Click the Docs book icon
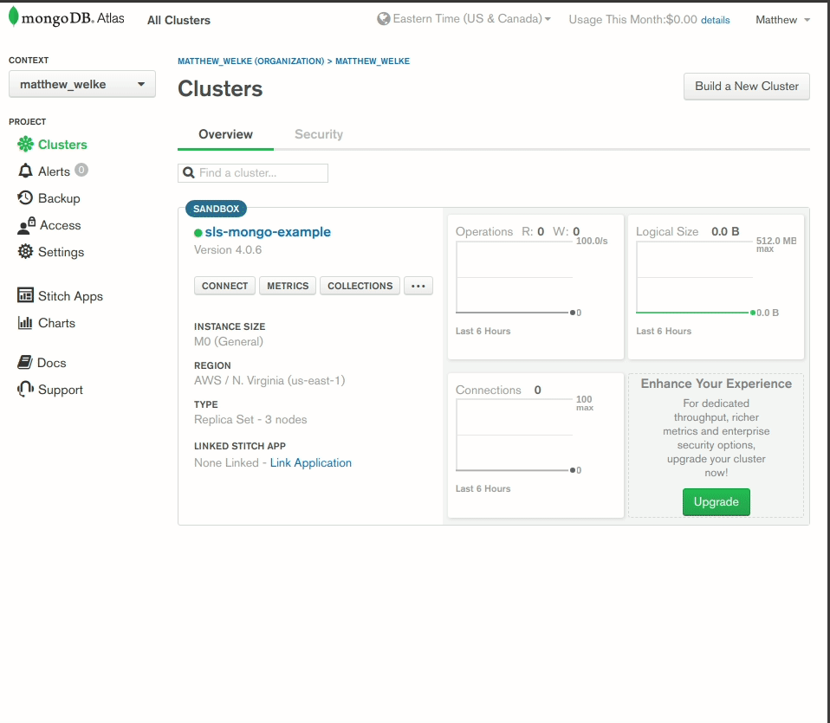 coord(24,362)
